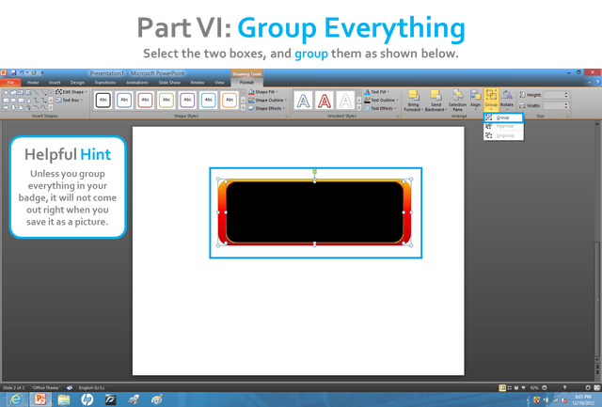Open the Shape Effects dropdown

click(267, 108)
